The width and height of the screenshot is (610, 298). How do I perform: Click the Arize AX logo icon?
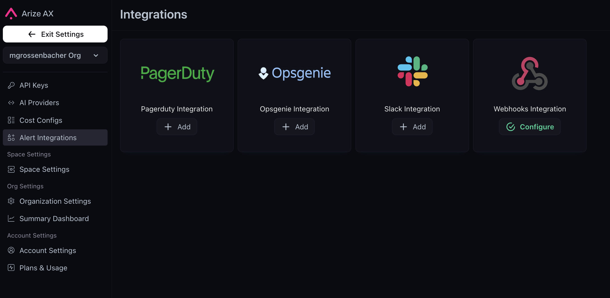point(11,13)
